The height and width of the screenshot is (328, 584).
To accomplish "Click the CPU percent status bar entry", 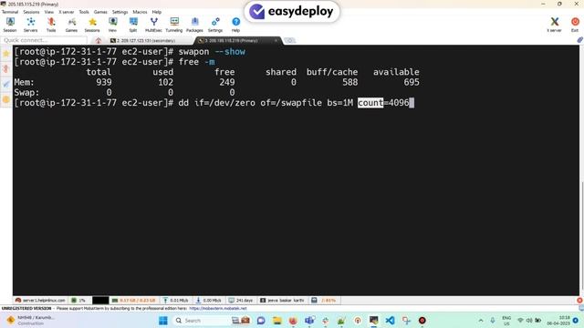I will [78, 300].
